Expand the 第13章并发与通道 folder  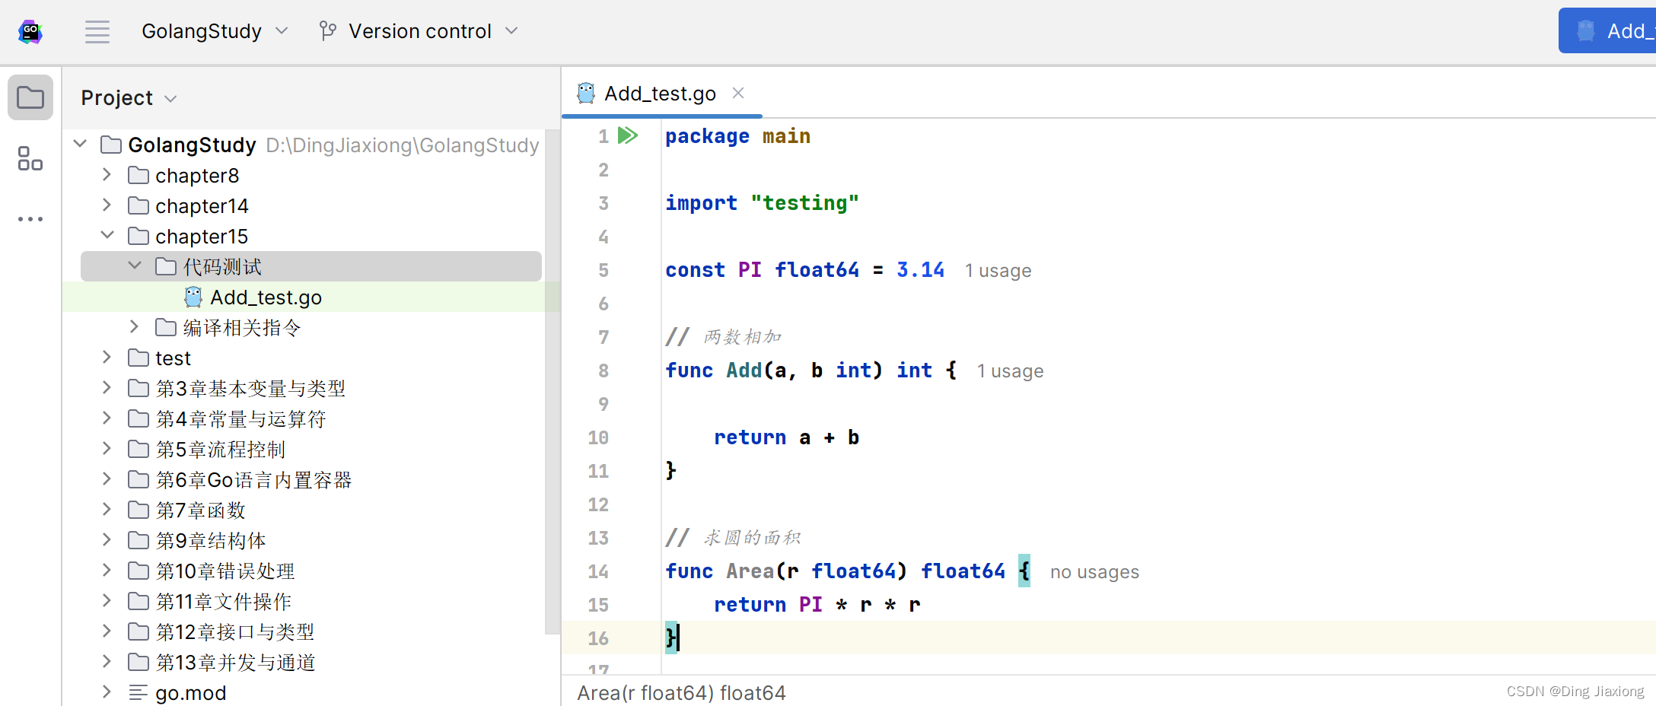tap(107, 662)
